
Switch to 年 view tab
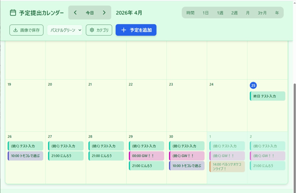click(277, 13)
